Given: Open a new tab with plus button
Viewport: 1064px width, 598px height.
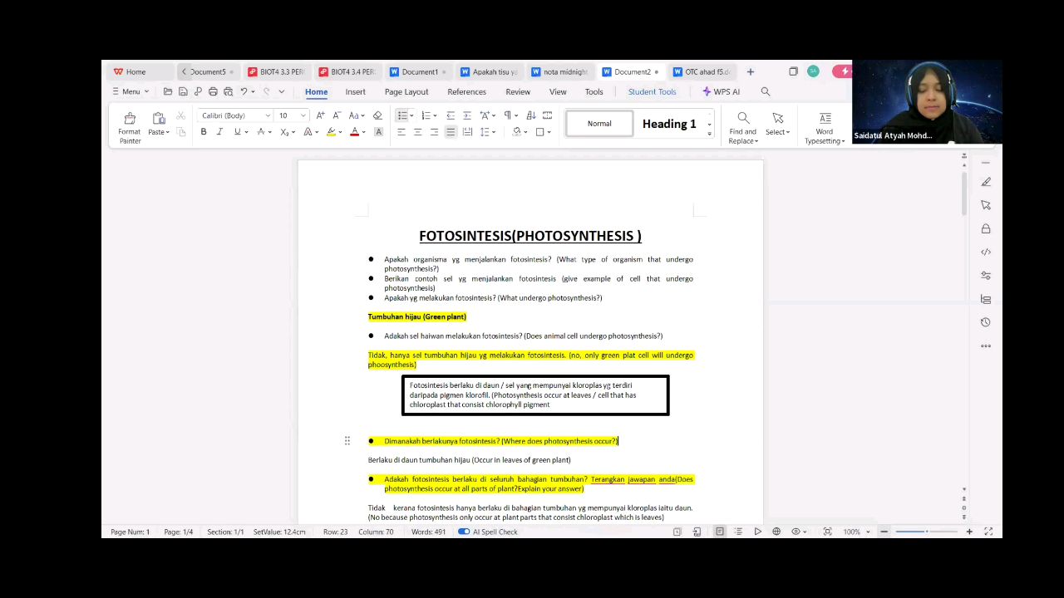Looking at the screenshot, I should [x=750, y=71].
